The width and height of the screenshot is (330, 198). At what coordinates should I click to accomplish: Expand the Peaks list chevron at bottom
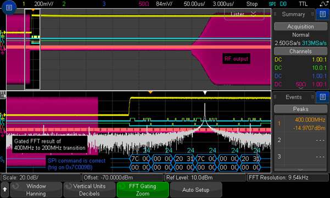tap(300, 169)
